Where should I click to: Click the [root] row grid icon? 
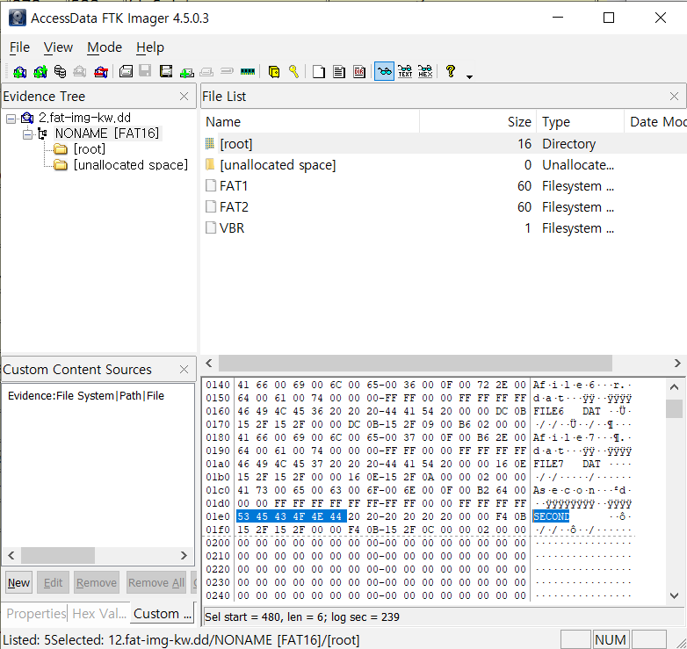210,144
